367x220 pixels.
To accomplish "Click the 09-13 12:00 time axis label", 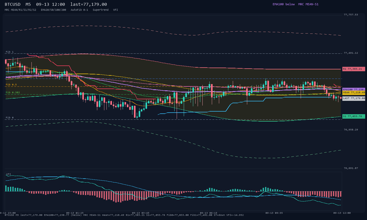I will tap(342, 213).
